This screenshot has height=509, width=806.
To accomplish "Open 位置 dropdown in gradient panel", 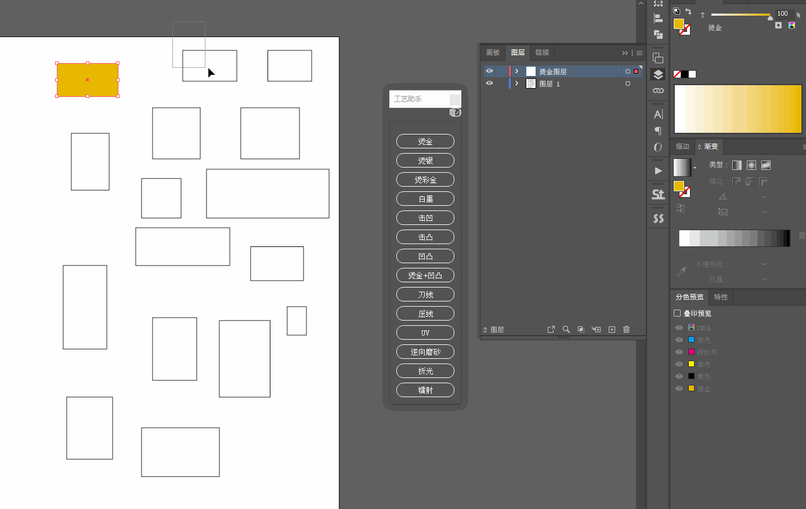I will pos(764,279).
